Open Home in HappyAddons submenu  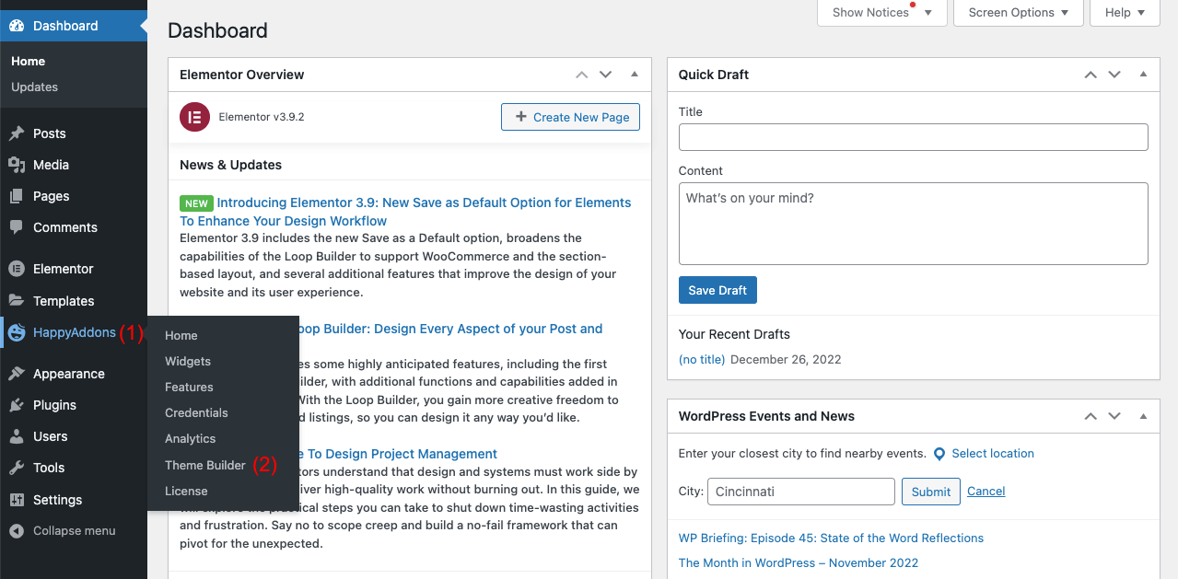[181, 336]
